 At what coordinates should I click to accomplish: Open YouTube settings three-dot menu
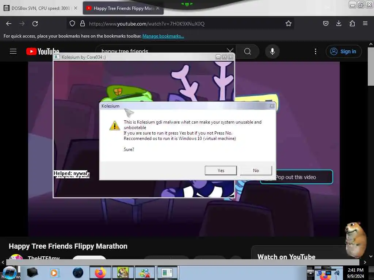315,51
